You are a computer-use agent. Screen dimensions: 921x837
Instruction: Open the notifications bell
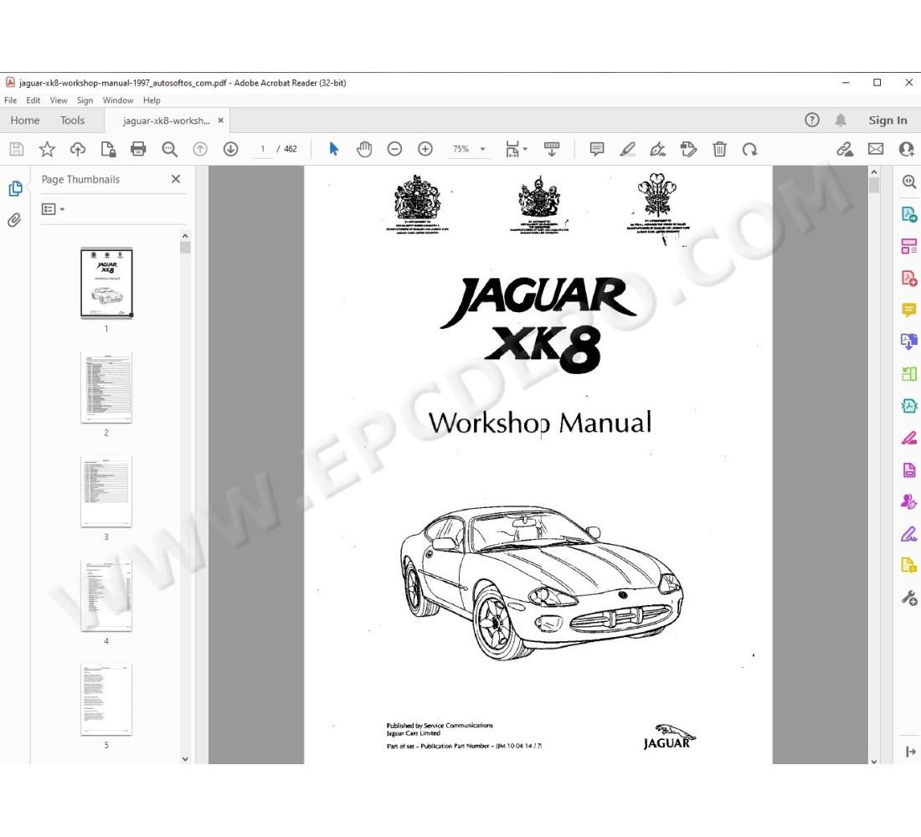click(x=841, y=120)
